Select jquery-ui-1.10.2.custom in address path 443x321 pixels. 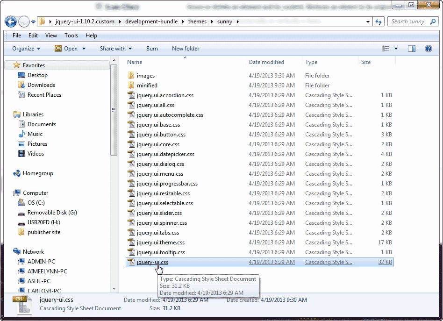click(85, 21)
